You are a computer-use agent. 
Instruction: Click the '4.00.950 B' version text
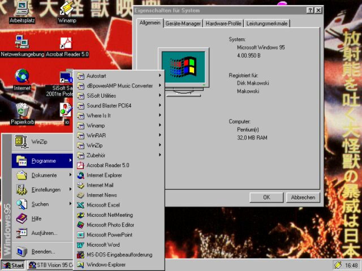249,55
